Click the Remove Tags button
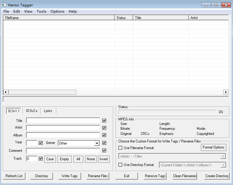This screenshot has width=233, height=185. 155,176
